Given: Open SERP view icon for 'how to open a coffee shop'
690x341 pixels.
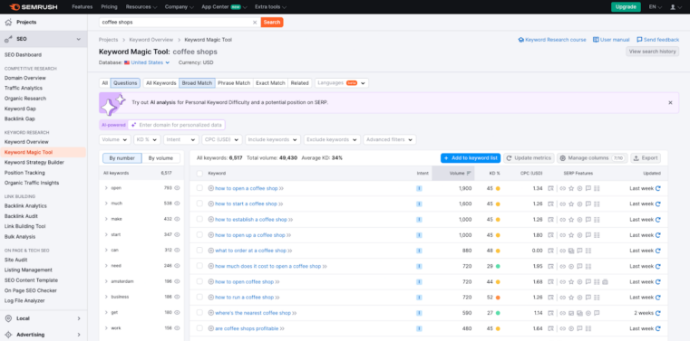Looking at the screenshot, I should [x=550, y=188].
